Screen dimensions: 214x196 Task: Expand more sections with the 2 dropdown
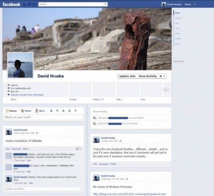coord(166,90)
